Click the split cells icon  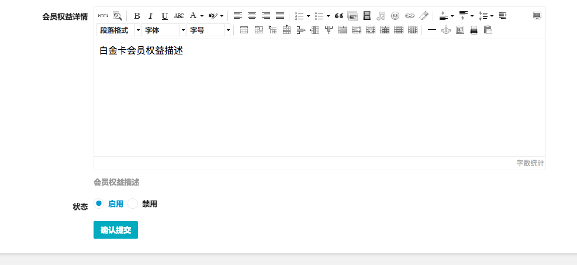[385, 30]
